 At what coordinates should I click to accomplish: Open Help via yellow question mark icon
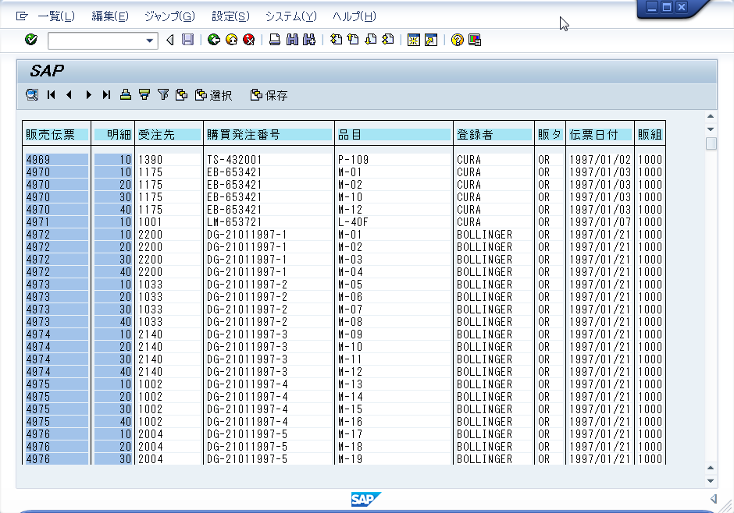457,40
